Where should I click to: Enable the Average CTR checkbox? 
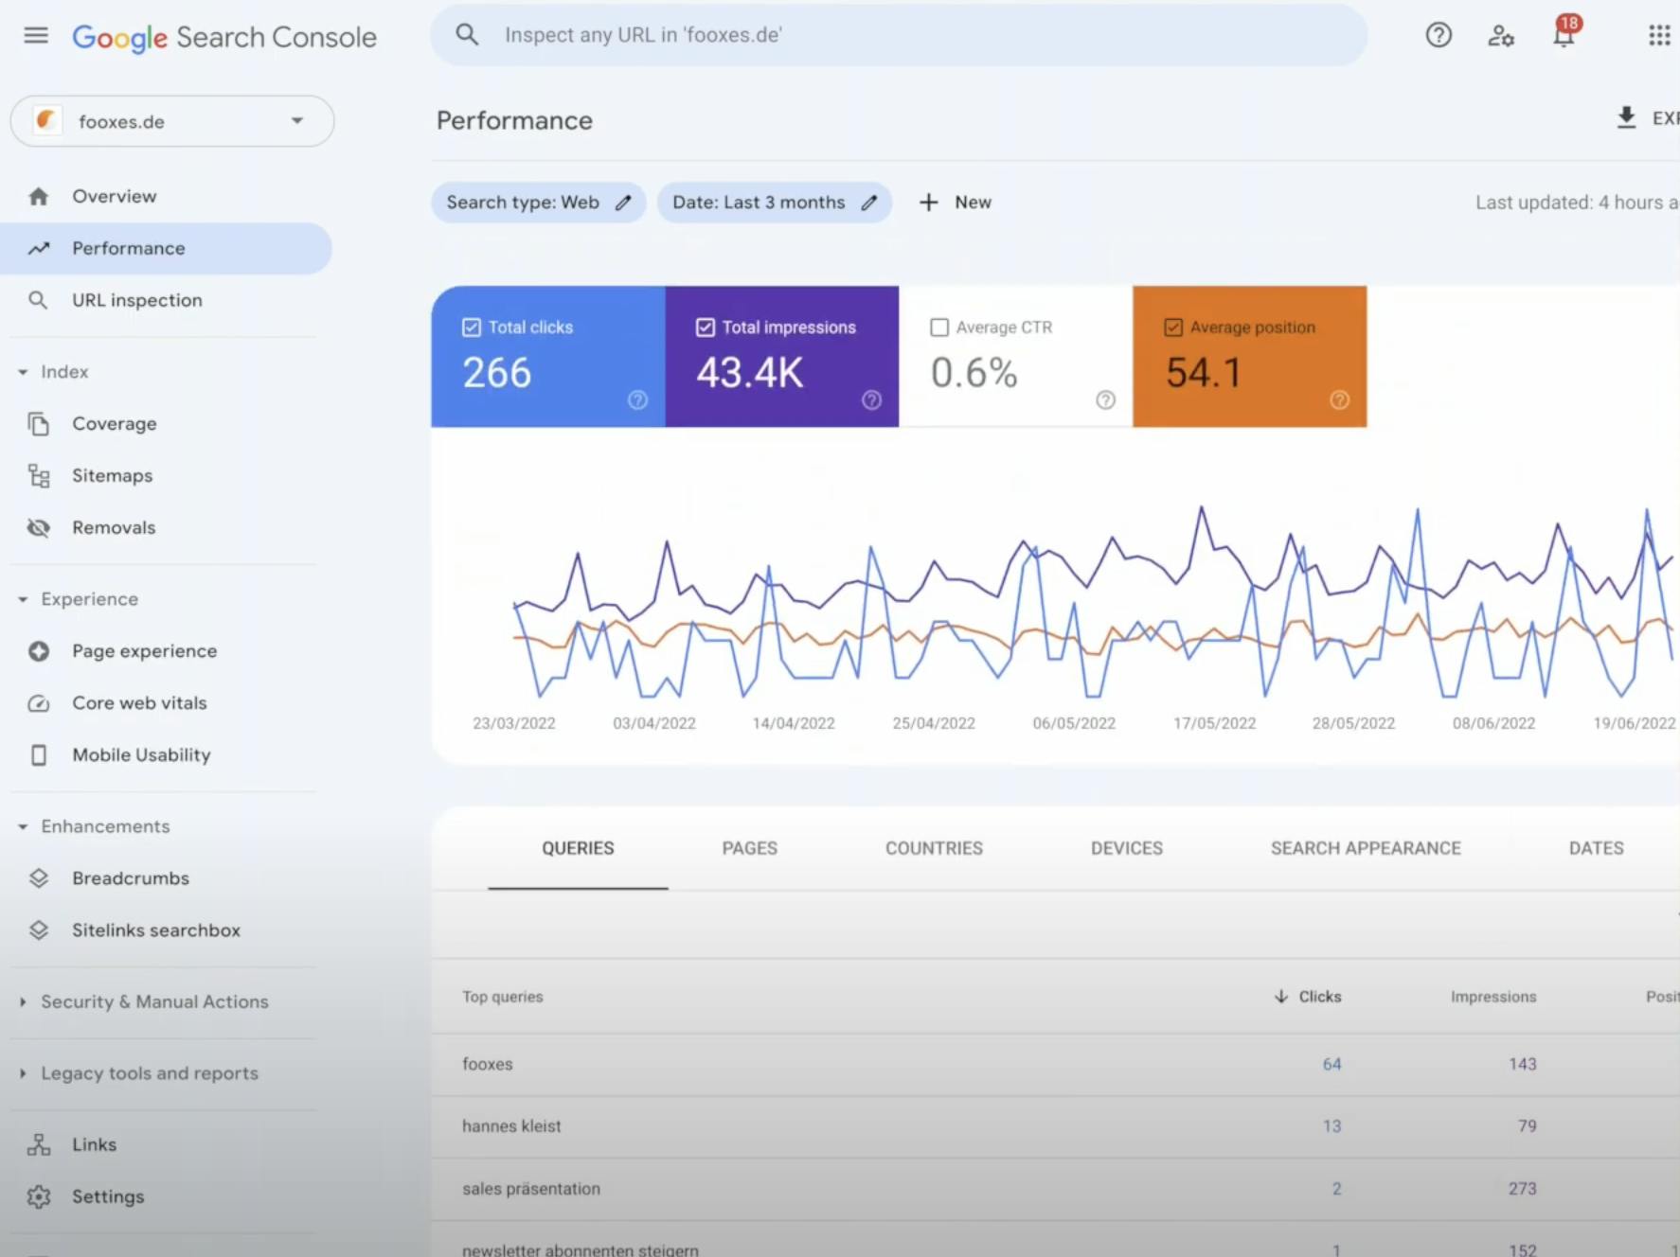pos(939,328)
